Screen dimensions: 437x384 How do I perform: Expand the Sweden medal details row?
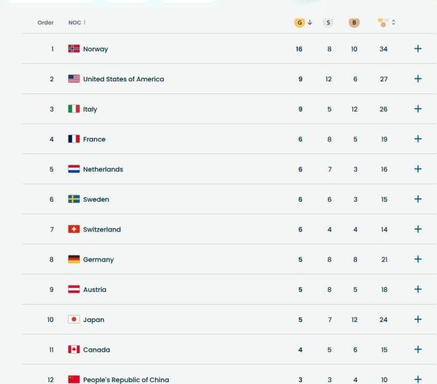pos(418,199)
